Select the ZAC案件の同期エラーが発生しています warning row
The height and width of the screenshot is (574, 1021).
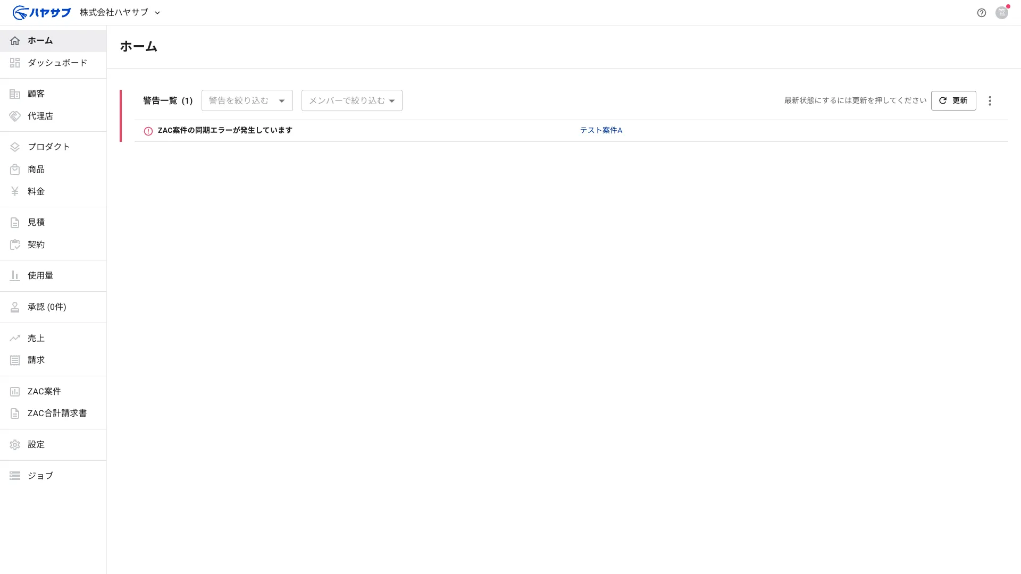[x=571, y=131]
